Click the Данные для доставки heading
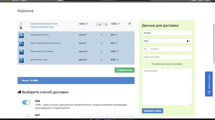 160,25
